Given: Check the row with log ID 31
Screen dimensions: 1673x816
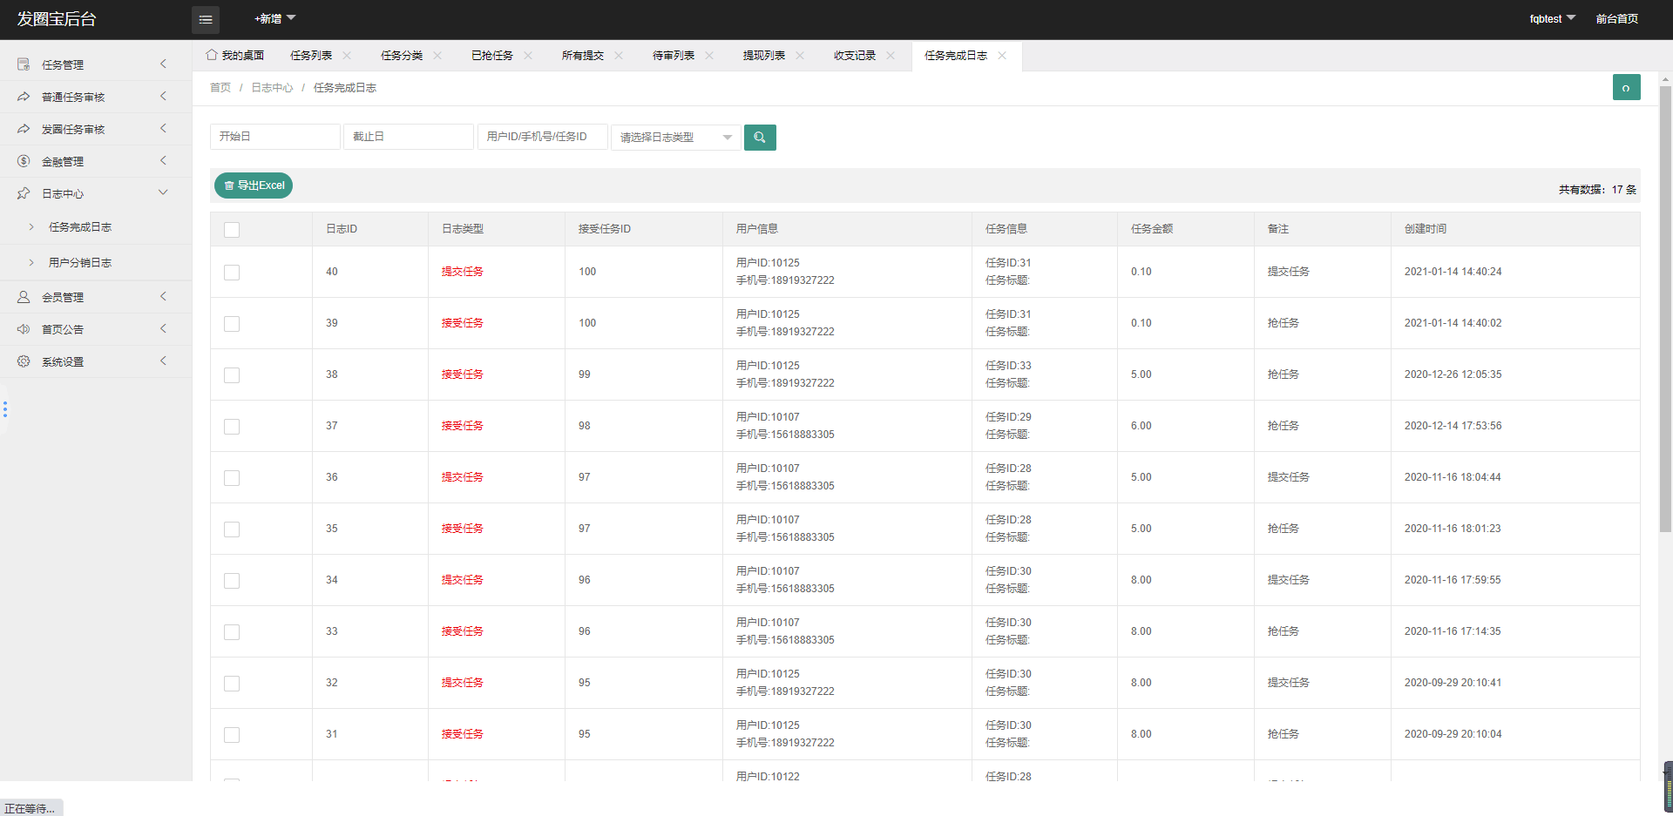Looking at the screenshot, I should 232,735.
